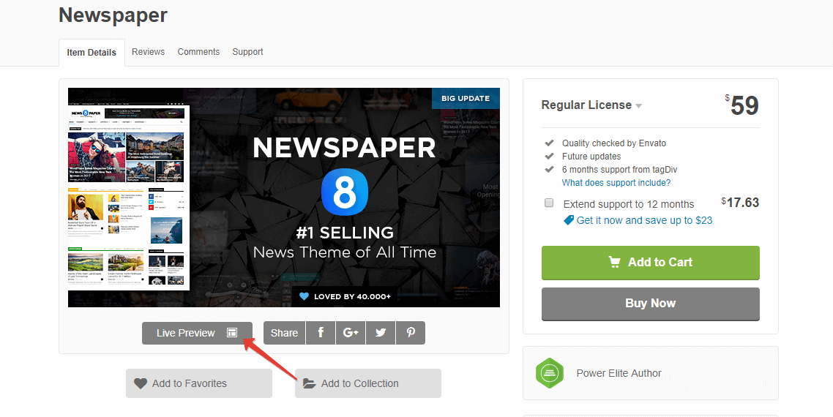The height and width of the screenshot is (417, 833).
Task: Click the Newspaper page title
Action: [x=113, y=15]
